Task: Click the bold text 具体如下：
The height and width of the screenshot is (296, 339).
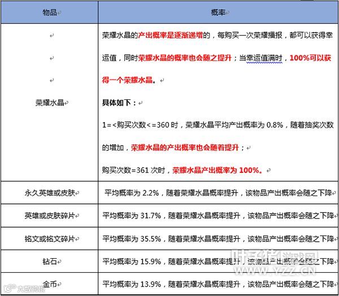Action: tap(119, 103)
